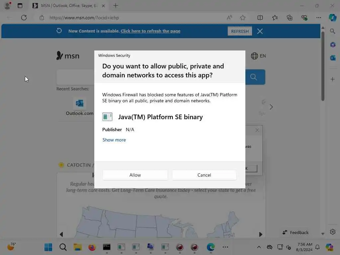Open Copilot preview icon in taskbar

329,247
